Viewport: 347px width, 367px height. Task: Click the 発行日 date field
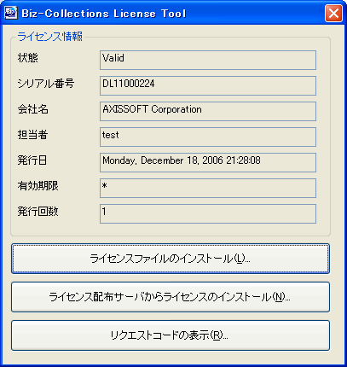point(208,162)
